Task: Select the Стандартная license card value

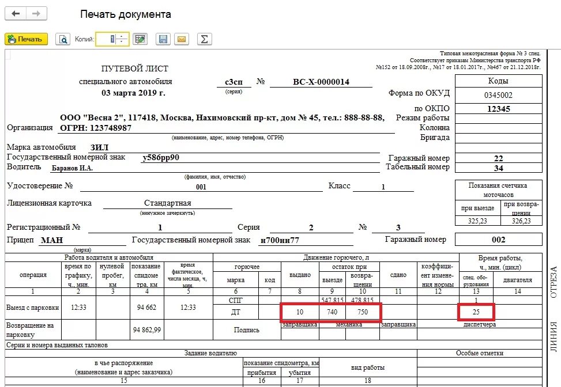Action: (x=167, y=203)
